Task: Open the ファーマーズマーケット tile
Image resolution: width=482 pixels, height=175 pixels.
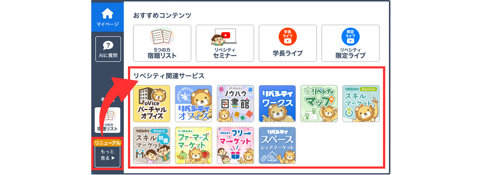Action: tap(194, 145)
